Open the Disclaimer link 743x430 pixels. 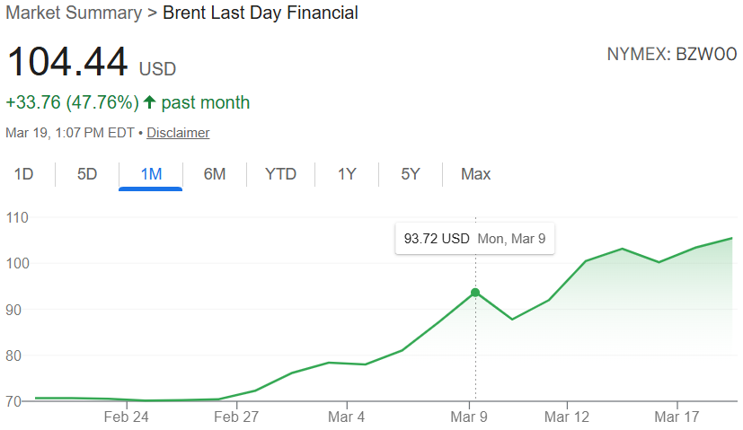178,133
